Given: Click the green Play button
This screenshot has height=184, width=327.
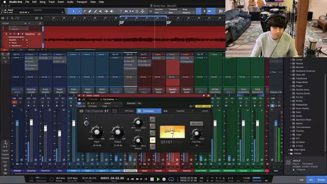Looking at the screenshot, I should click(158, 179).
